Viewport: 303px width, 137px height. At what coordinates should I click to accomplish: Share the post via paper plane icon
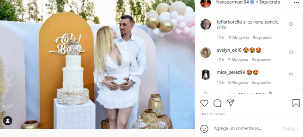pos(230,103)
